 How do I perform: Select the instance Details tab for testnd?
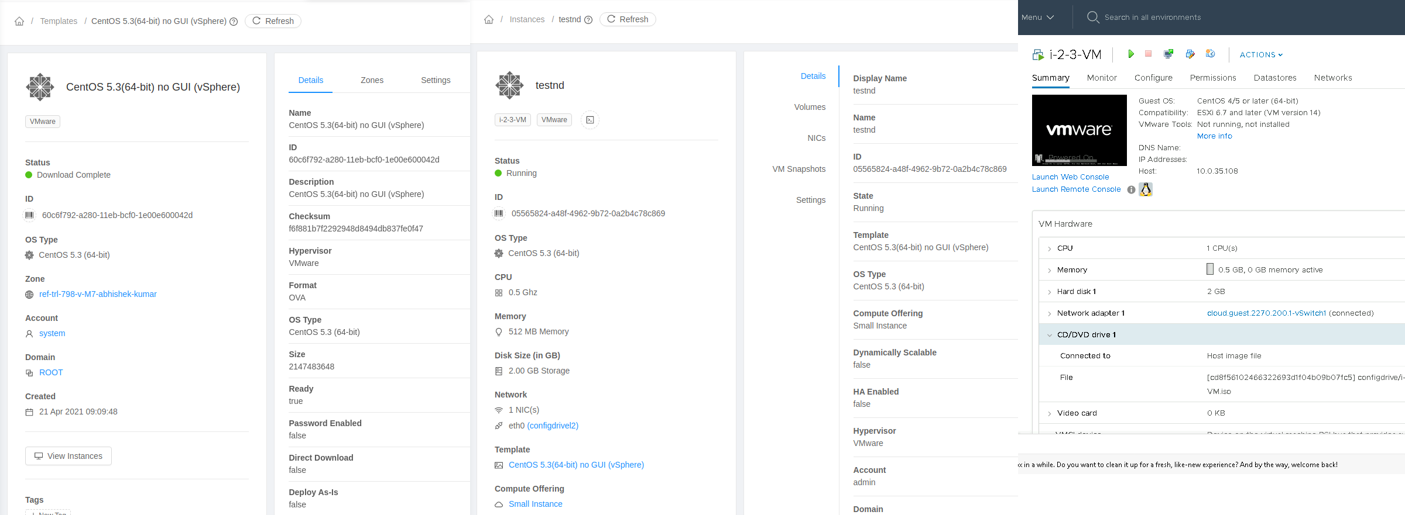point(813,76)
